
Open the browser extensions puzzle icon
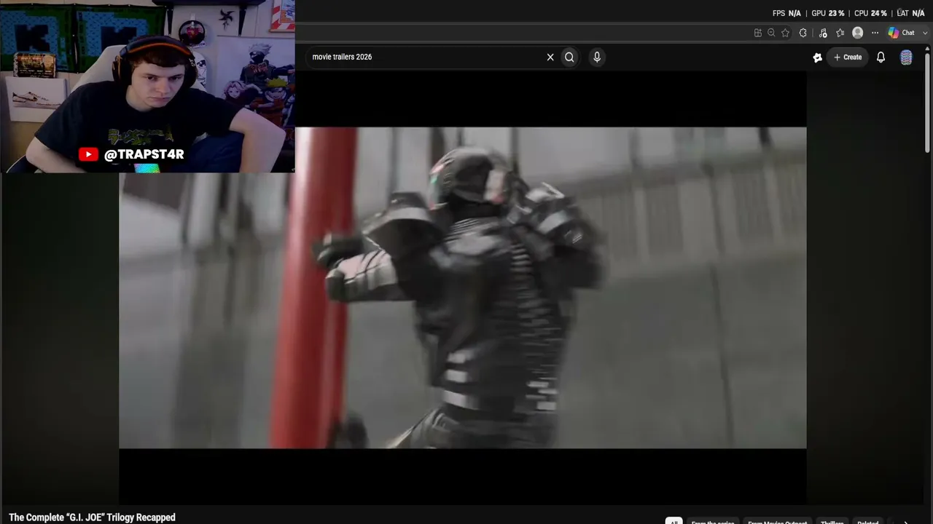coord(803,33)
